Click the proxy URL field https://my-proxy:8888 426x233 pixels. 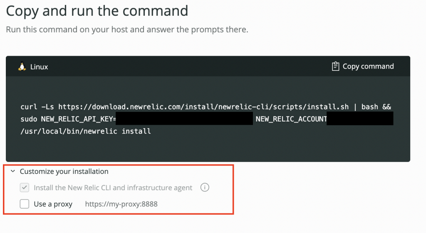(x=121, y=204)
